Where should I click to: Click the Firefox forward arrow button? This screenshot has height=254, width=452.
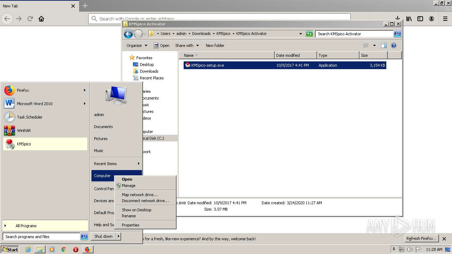[x=19, y=19]
